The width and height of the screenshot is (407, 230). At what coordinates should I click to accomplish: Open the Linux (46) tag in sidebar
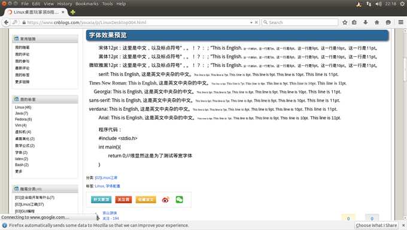(x=23, y=107)
